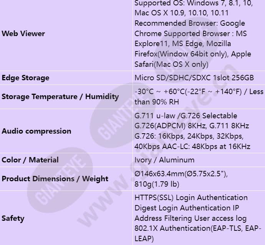Click the Audio compression label
The image size is (265, 245).
[x=36, y=131]
